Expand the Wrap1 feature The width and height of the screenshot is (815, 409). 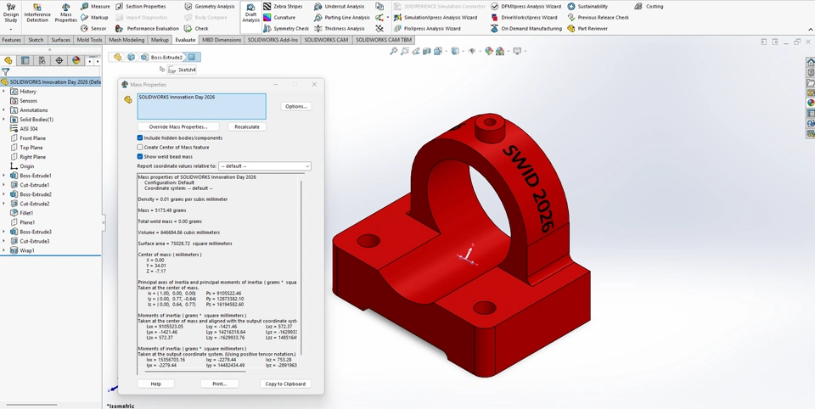(x=3, y=250)
